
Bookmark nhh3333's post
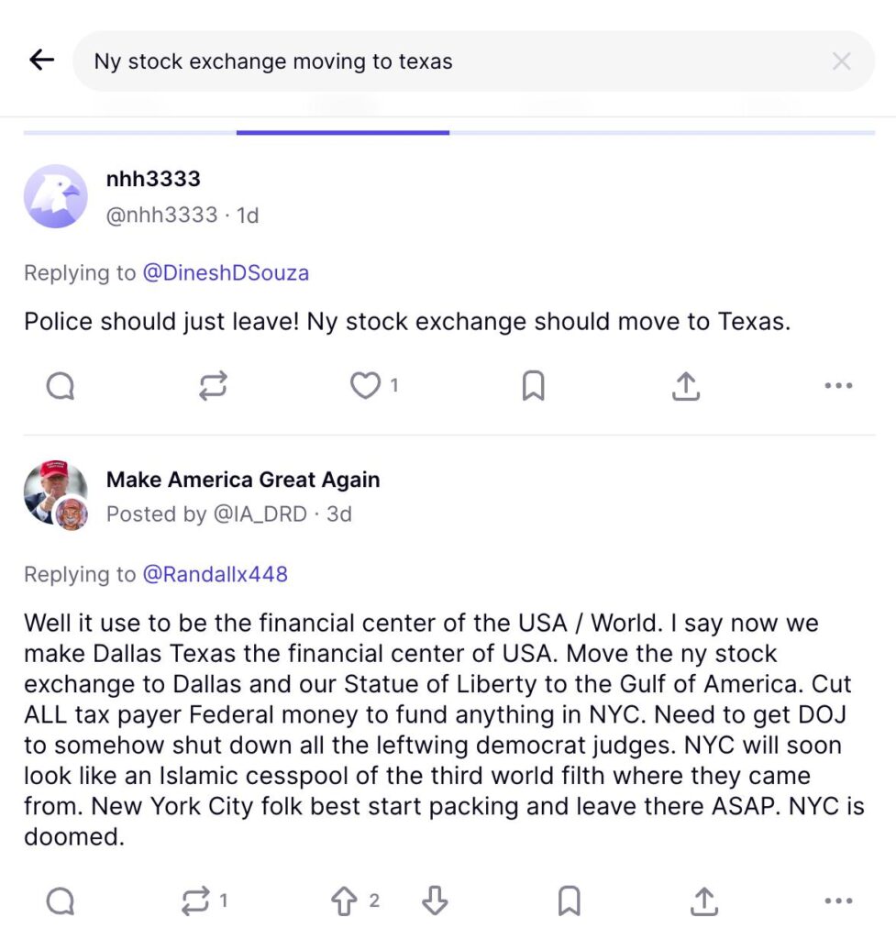click(x=533, y=387)
